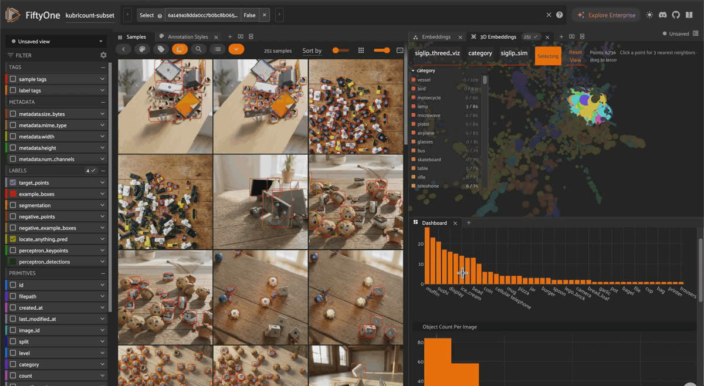Click the Explore Enterprise button
Screen dimensions: 704x386
(x=607, y=15)
